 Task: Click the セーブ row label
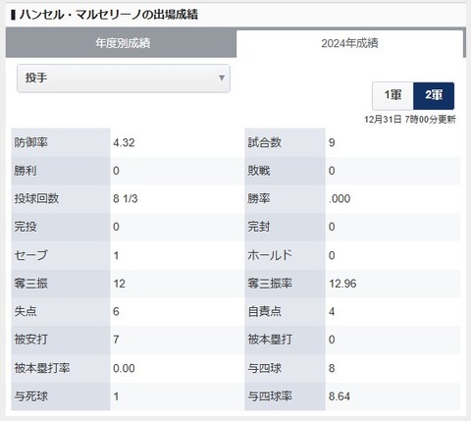[x=31, y=255]
